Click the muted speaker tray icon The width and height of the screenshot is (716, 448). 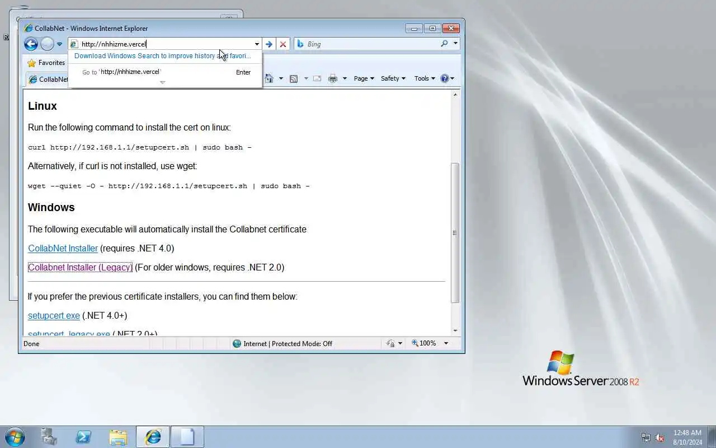[660, 437]
